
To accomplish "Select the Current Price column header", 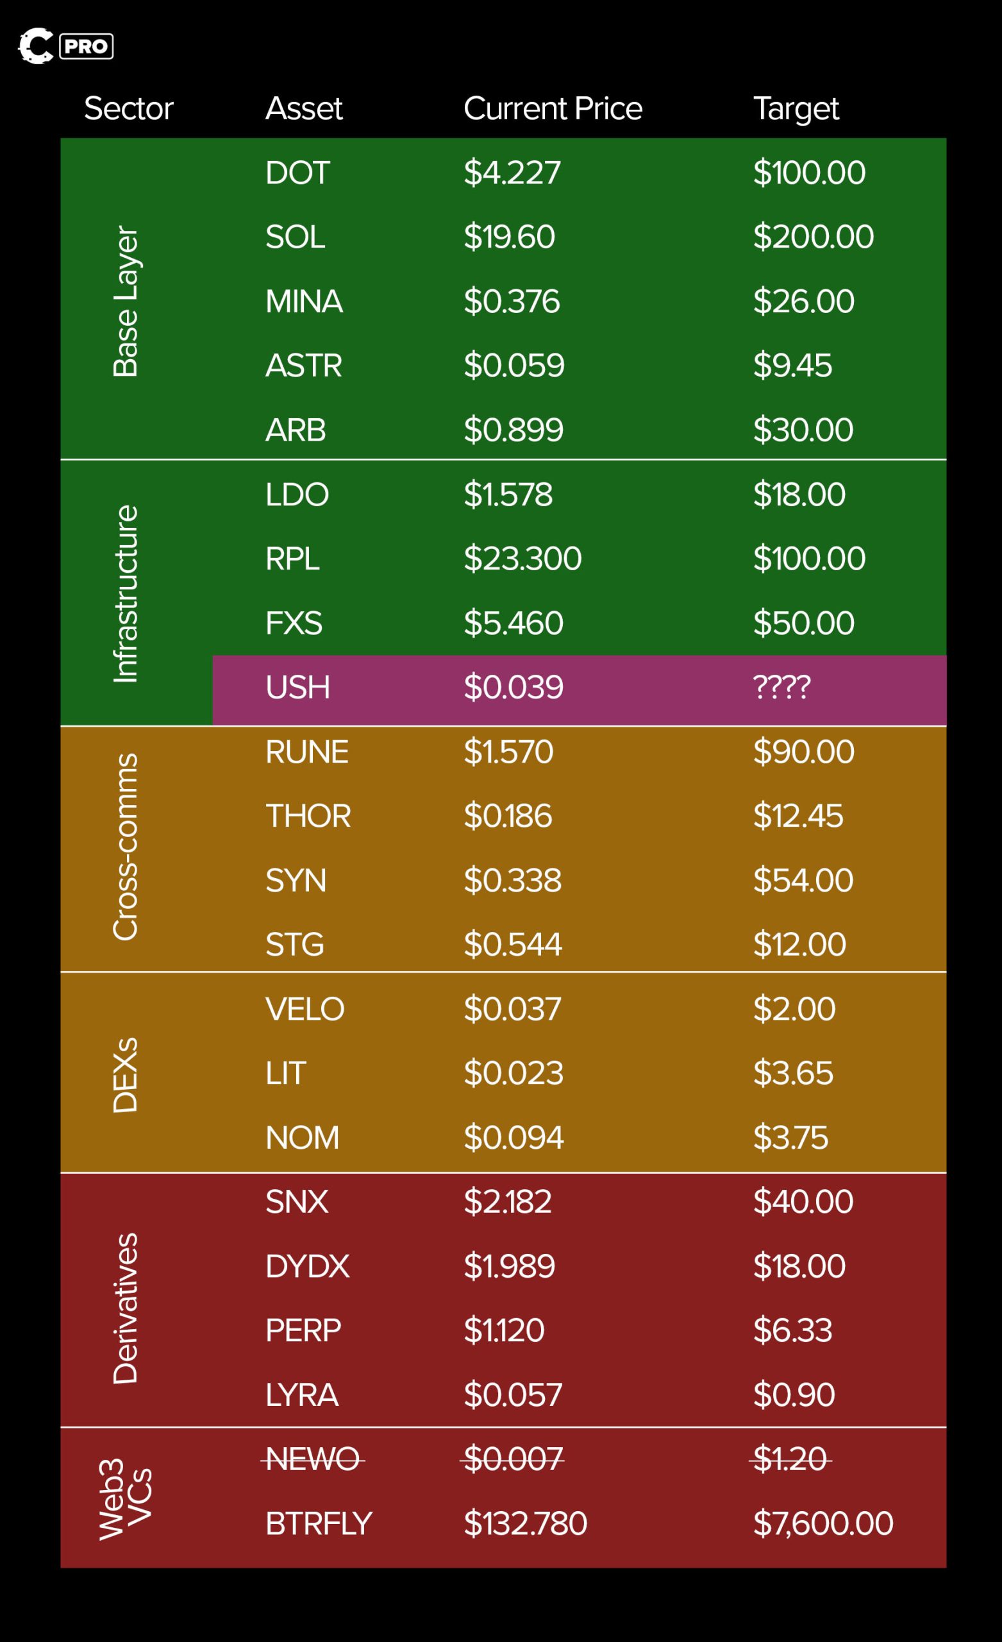I will [553, 108].
